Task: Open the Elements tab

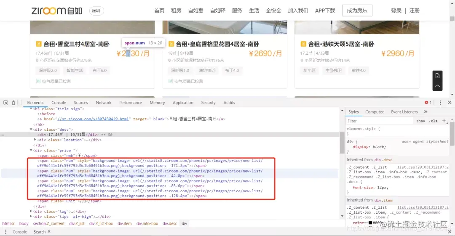Action: click(x=35, y=103)
